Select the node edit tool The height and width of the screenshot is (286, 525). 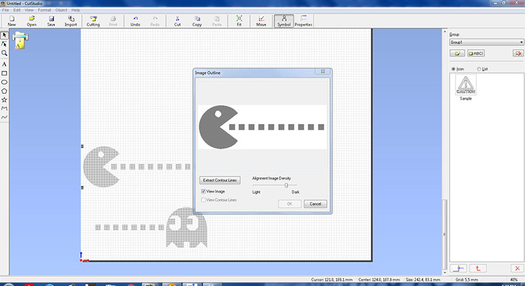tap(5, 44)
